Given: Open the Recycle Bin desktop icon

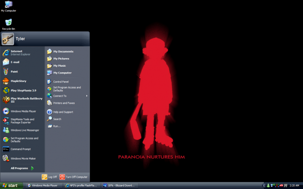Looking at the screenshot, I should click(8, 23).
